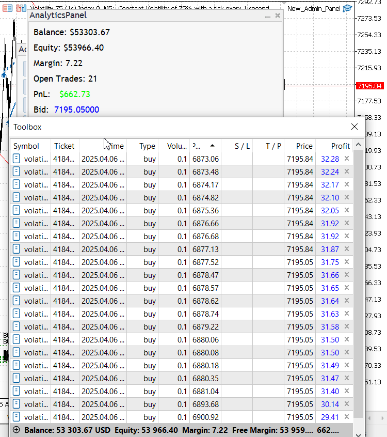The width and height of the screenshot is (387, 437).
Task: Close the trade with profit 31.66
Action: 347,275
